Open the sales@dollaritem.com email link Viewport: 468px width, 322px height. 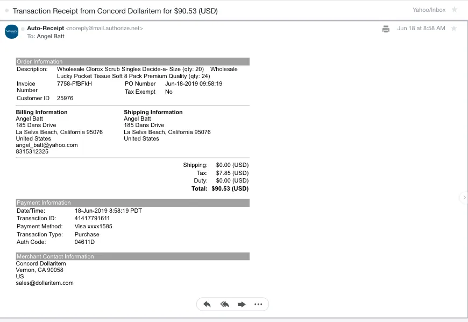tap(45, 283)
